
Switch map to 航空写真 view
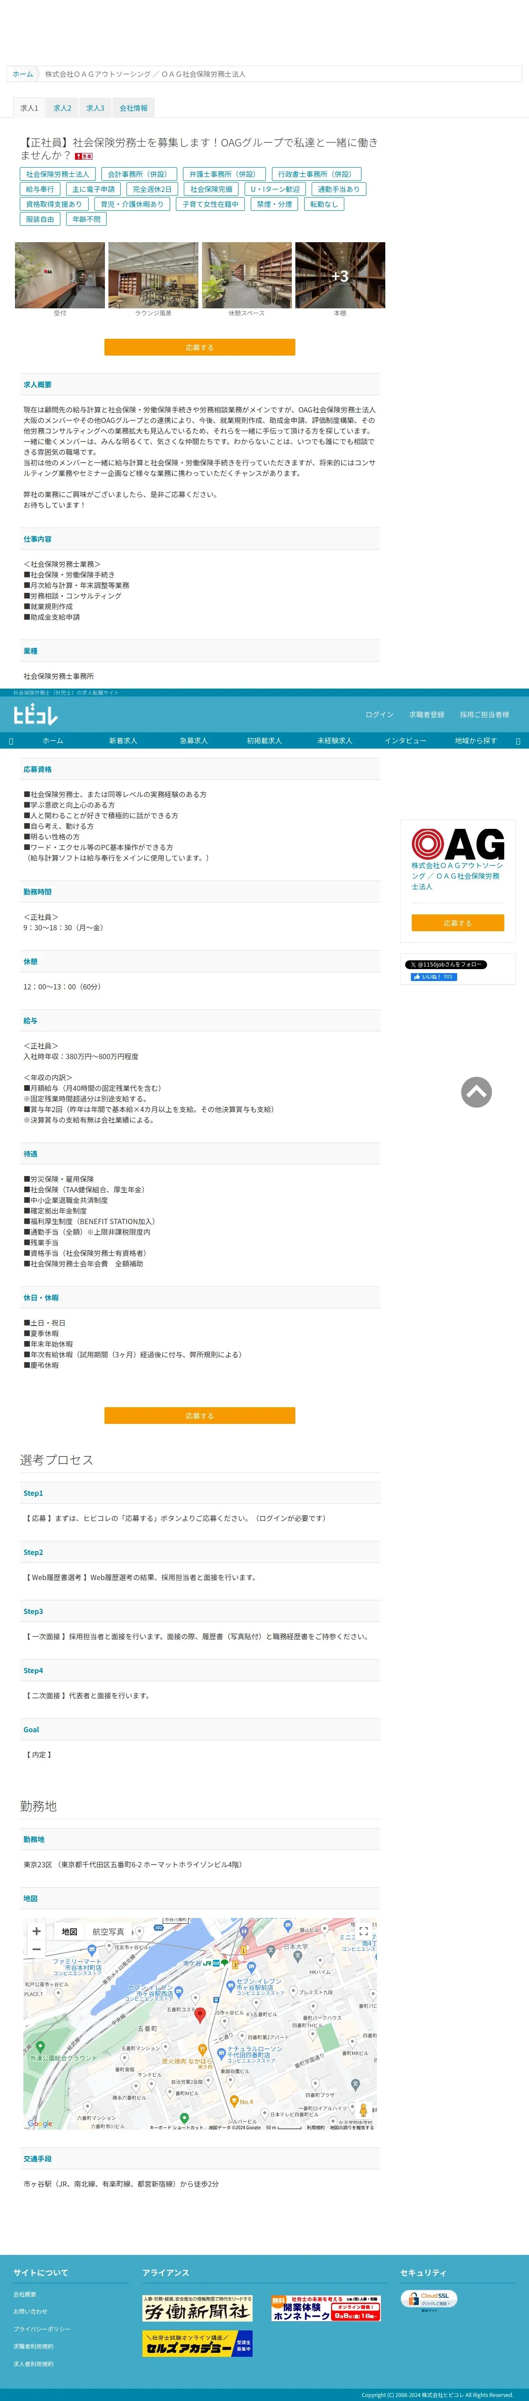click(x=108, y=1931)
